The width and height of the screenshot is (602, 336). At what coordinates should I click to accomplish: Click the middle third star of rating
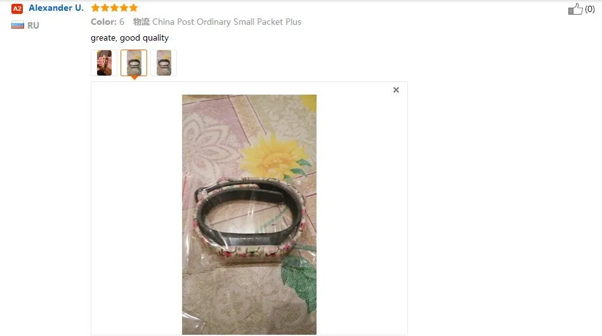point(114,8)
